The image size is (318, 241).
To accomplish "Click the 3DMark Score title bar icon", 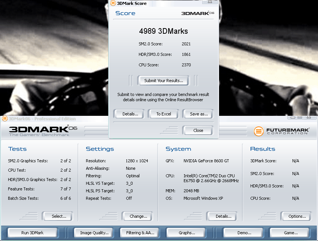I will coord(113,3).
